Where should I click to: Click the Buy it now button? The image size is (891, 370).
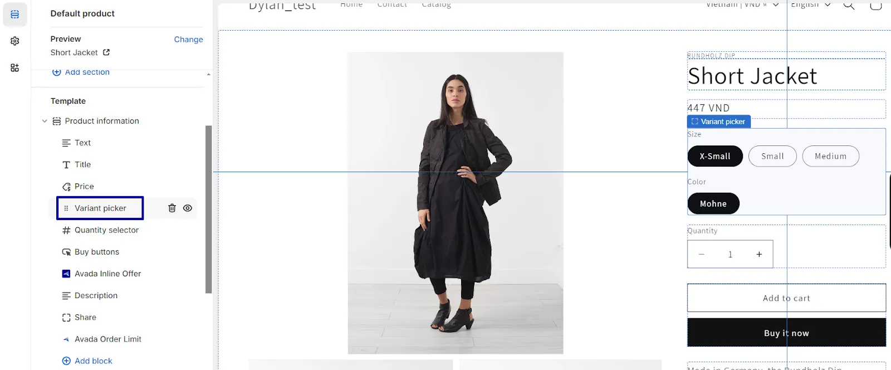tap(786, 333)
